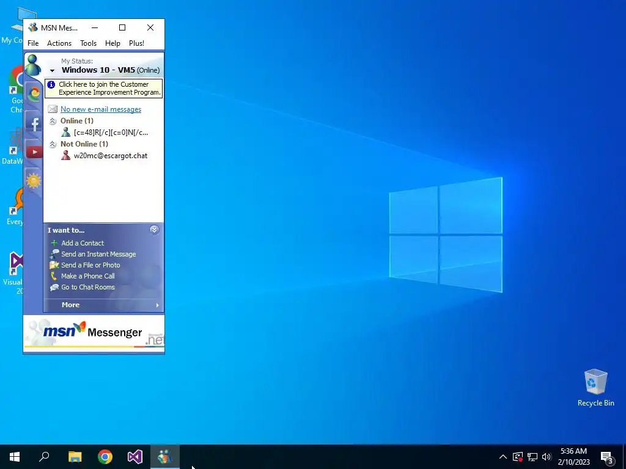Click the info icon in the notification banner
The image size is (626, 469).
51,84
